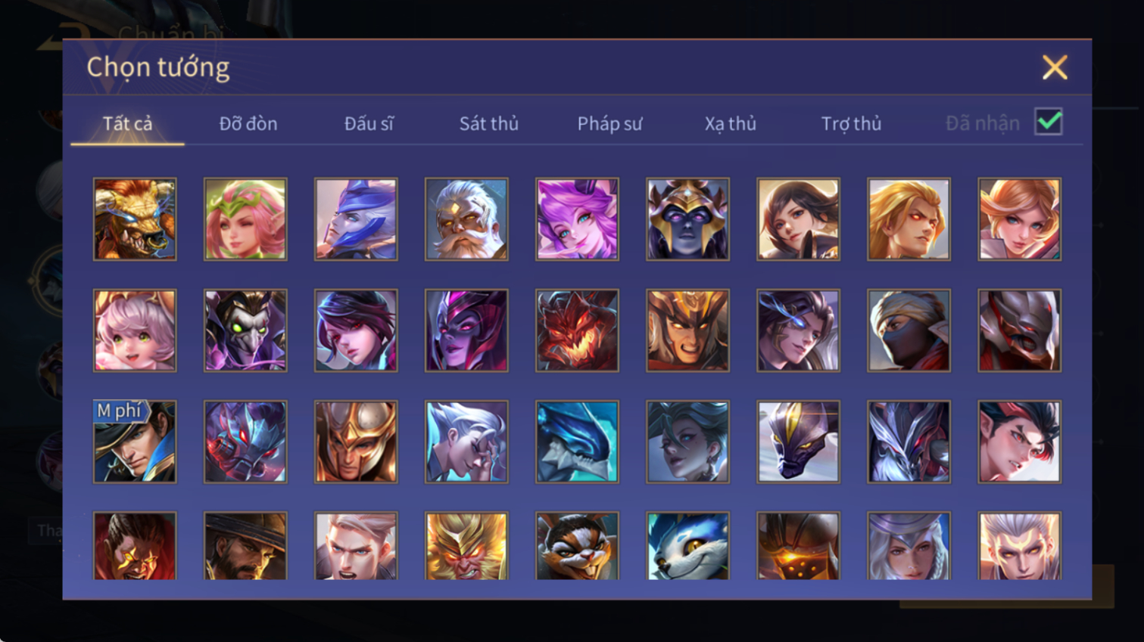Image resolution: width=1144 pixels, height=642 pixels.
Task: Pick the red lava demon hero
Action: coord(577,330)
